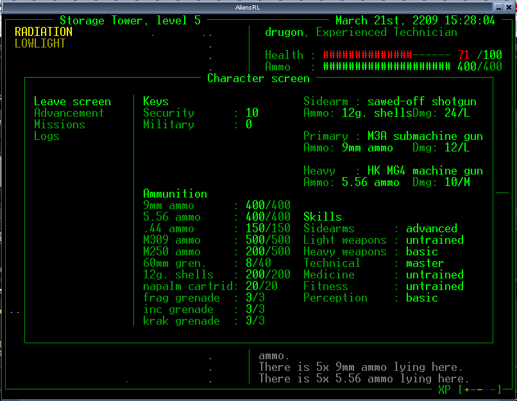517x401 pixels.
Task: Click the player name drugon
Action: point(284,32)
